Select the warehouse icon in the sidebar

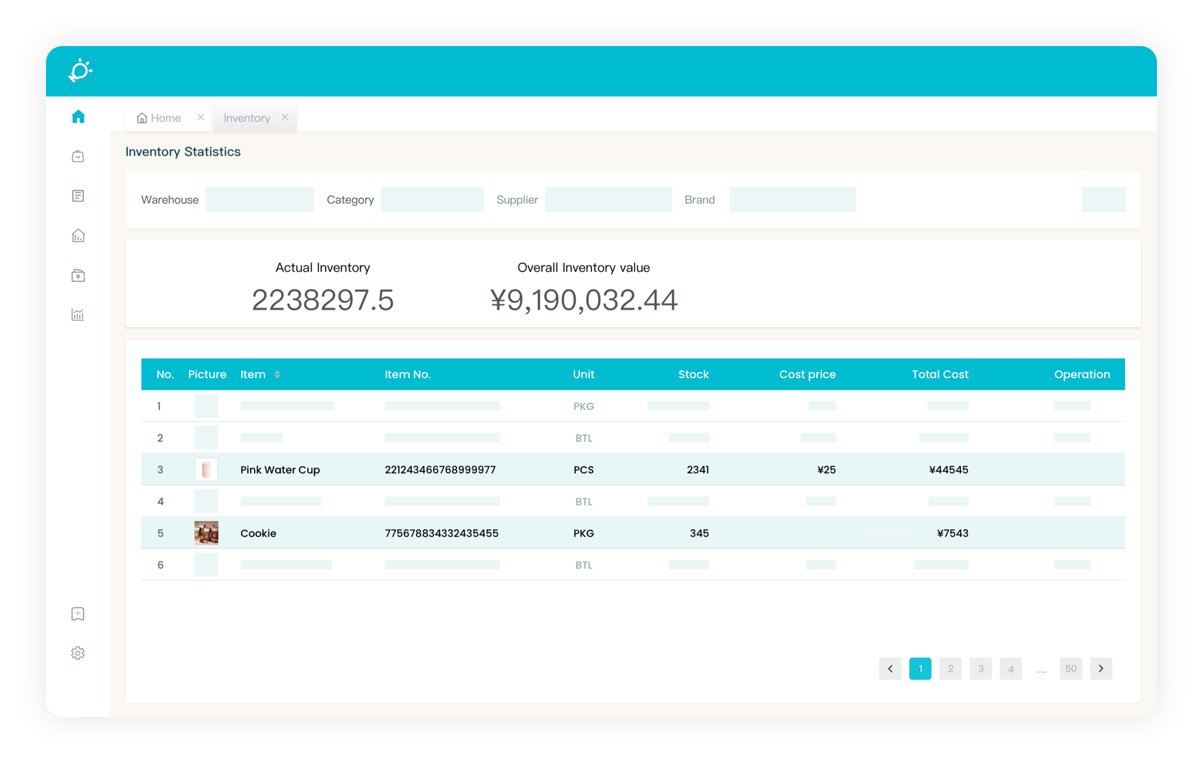tap(79, 236)
